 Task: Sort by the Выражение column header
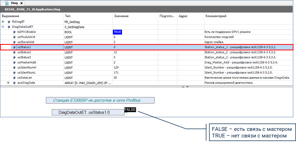pyautogui.click(x=32, y=16)
